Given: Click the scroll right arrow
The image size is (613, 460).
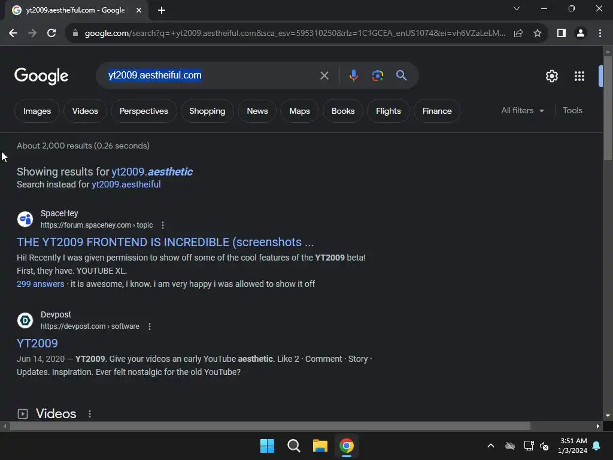Looking at the screenshot, I should coord(598,426).
